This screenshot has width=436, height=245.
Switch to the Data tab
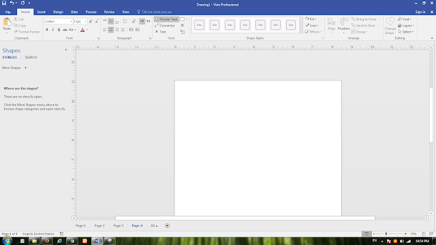click(x=74, y=12)
